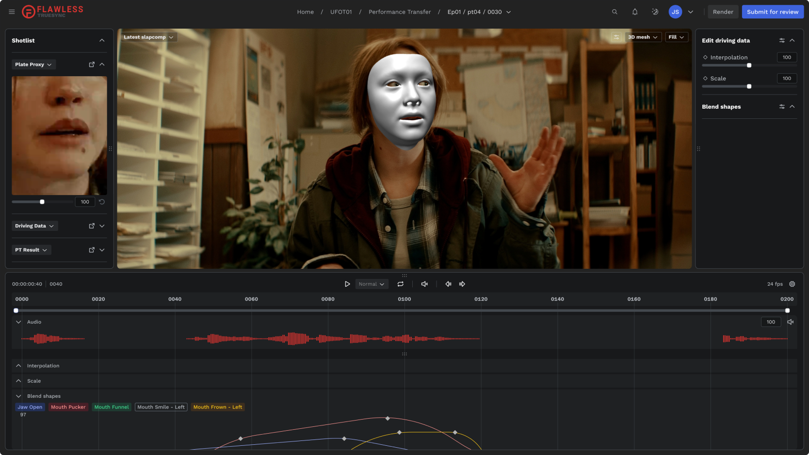This screenshot has height=455, width=809.
Task: Expand the Driving Data section
Action: click(x=102, y=226)
